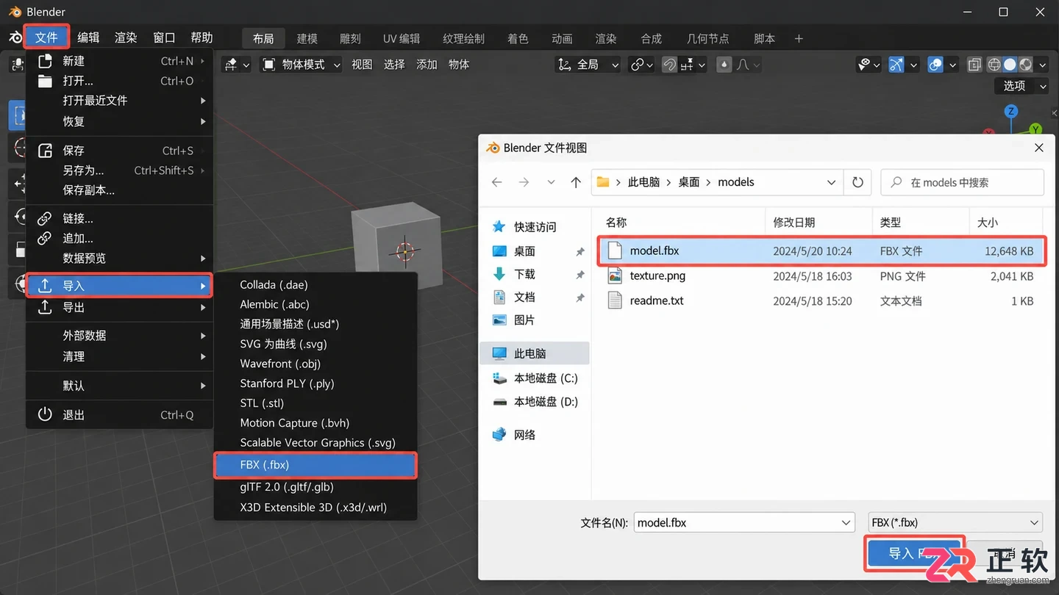
Task: Select 本地磁盘 (D:) in the sidebar
Action: [546, 402]
